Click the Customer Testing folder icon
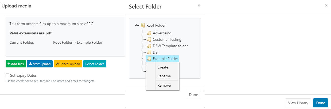The image size is (331, 109). coord(149,39)
